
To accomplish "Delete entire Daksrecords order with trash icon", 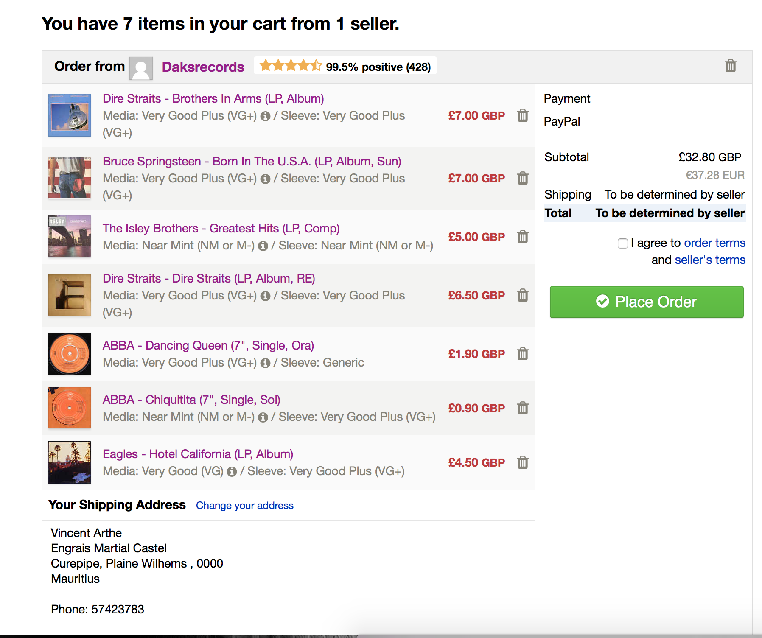I will (730, 66).
